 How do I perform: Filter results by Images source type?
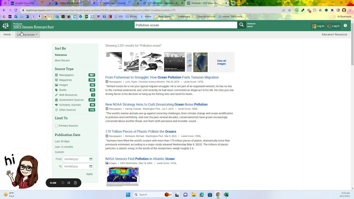pos(63,85)
